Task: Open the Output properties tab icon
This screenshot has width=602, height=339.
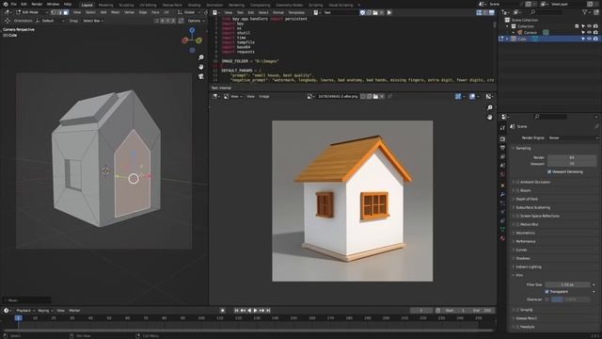Action: coord(502,148)
